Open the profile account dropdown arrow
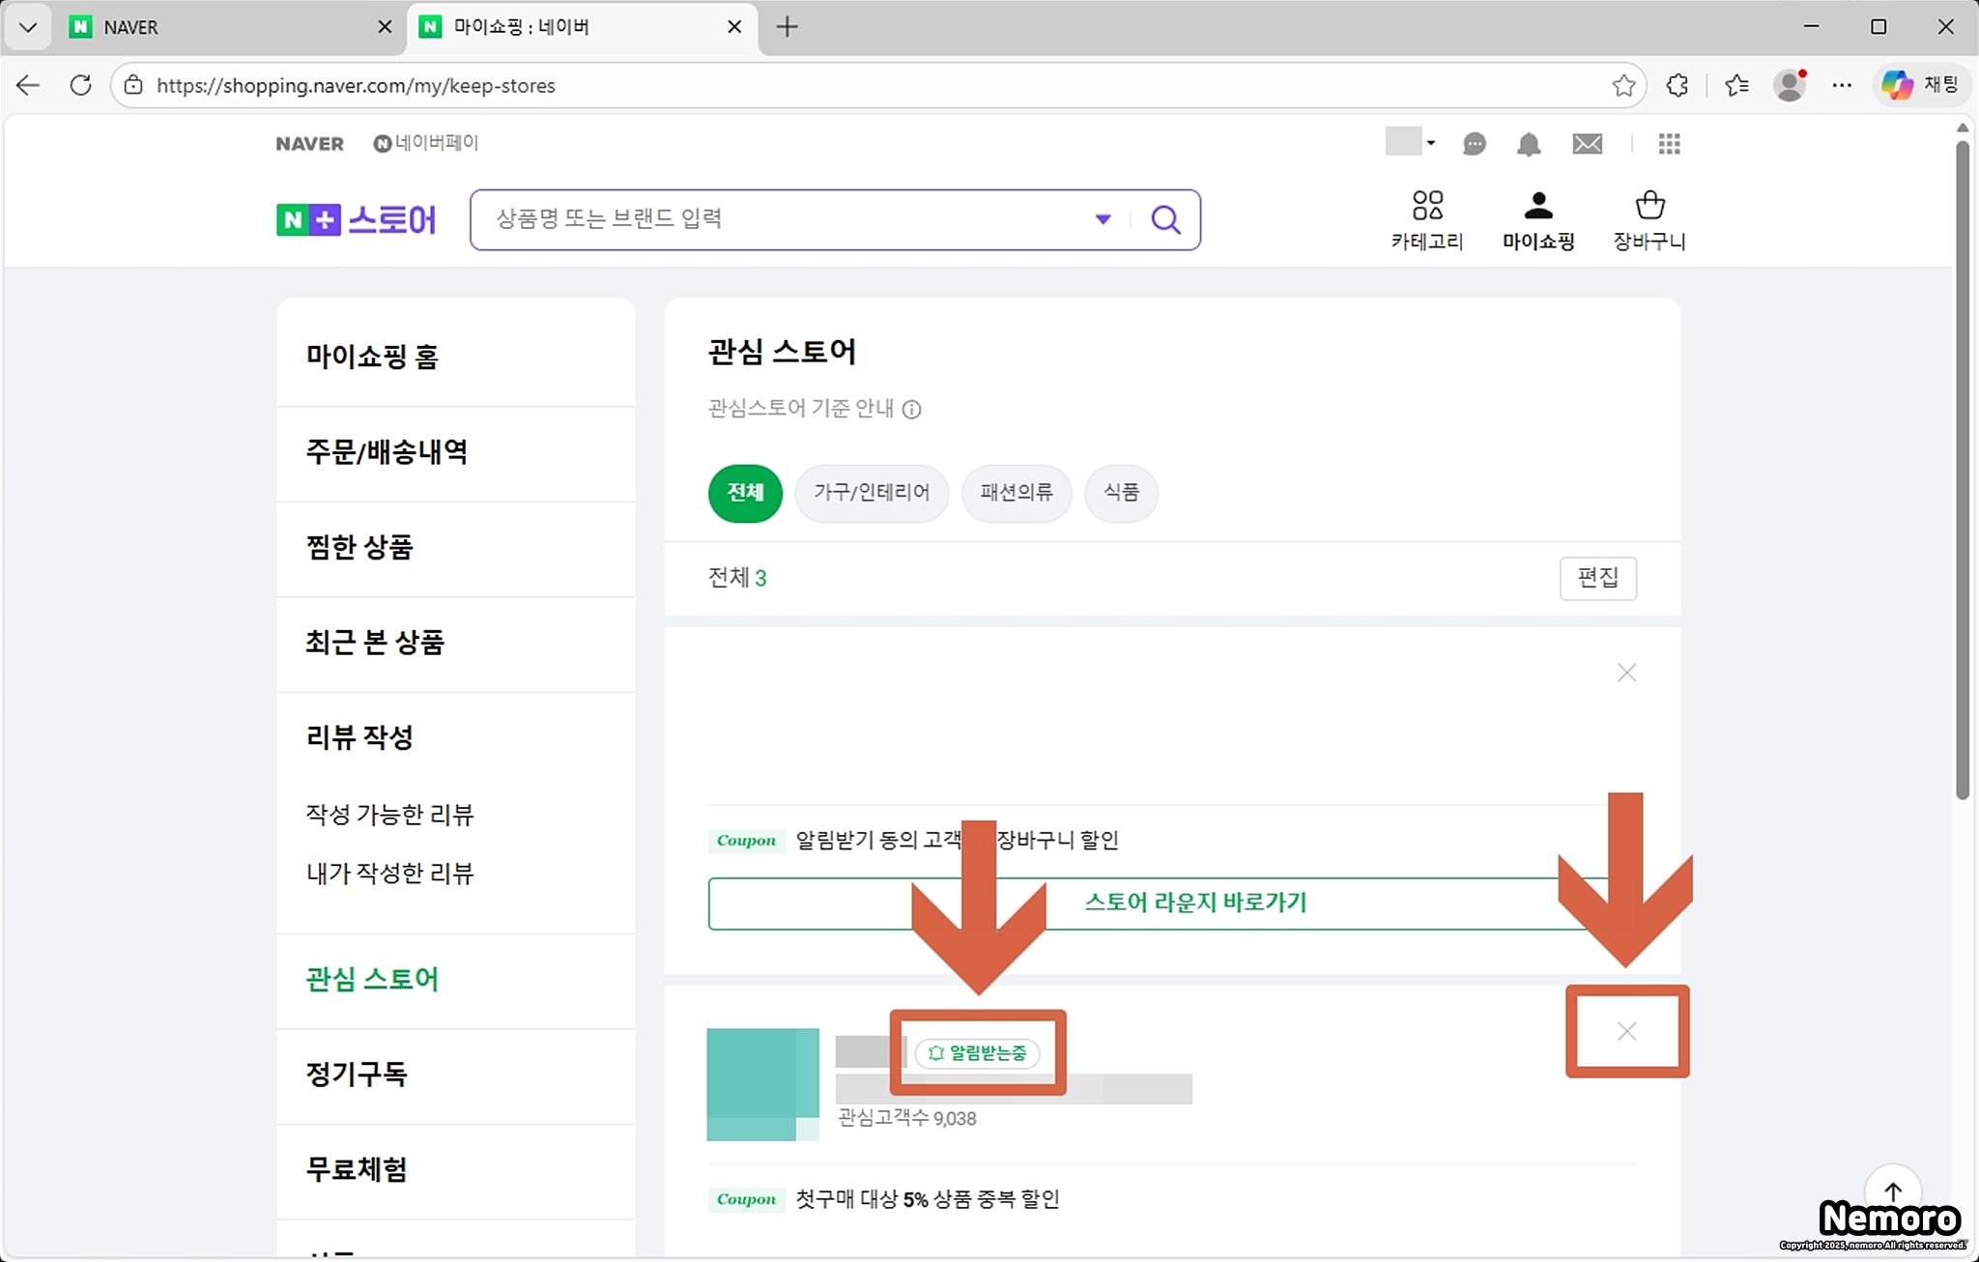Viewport: 1979px width, 1262px height. tap(1430, 143)
